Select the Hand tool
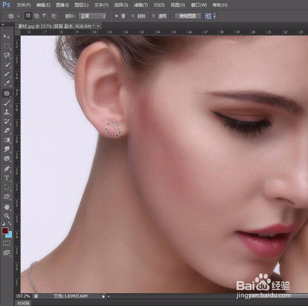Screen dimensions: 308x306 (7, 206)
